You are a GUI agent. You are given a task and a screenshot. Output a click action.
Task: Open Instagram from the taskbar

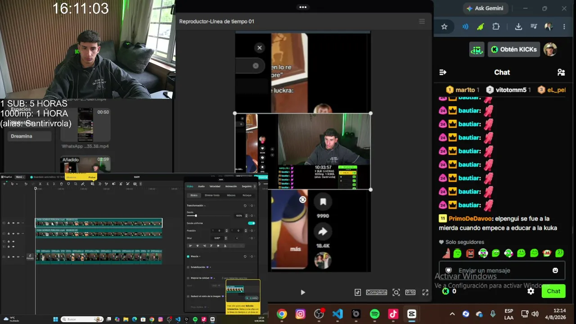click(300, 314)
